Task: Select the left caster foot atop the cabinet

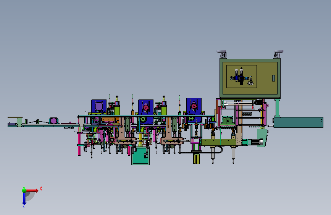Action: 222,54
